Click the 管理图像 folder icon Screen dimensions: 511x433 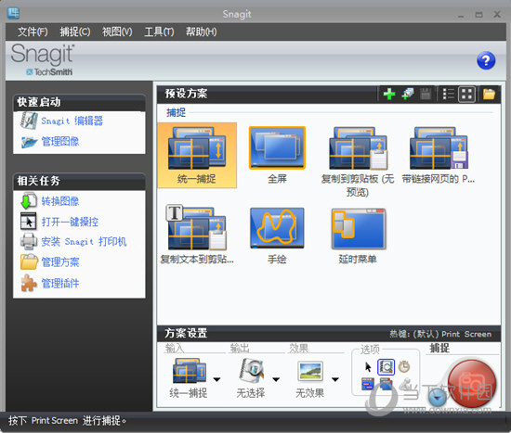click(x=29, y=142)
